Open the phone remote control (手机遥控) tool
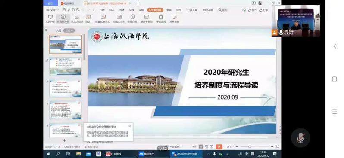Screen dimensions: 344x158 point(161,19)
